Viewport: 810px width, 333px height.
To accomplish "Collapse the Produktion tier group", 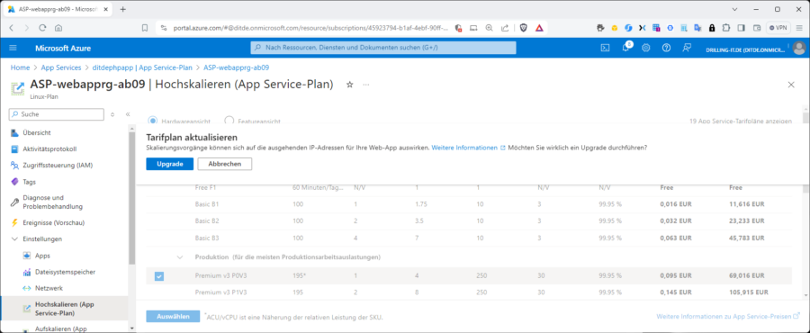I will [x=180, y=256].
